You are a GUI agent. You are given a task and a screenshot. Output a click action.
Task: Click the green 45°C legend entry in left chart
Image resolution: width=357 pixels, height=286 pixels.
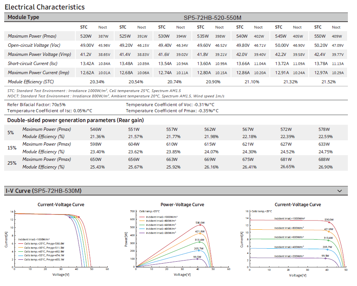point(44,251)
